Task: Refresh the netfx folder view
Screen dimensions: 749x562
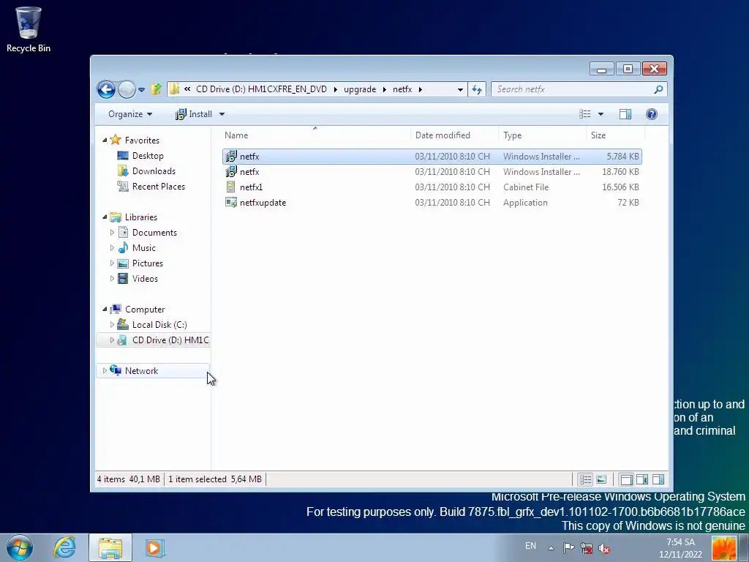Action: click(477, 89)
